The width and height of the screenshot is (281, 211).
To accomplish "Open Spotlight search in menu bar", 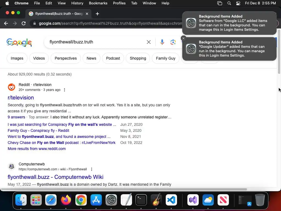I will click(x=229, y=3).
